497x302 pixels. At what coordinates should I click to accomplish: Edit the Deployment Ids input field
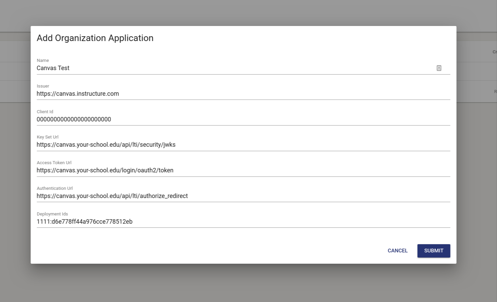[243, 222]
